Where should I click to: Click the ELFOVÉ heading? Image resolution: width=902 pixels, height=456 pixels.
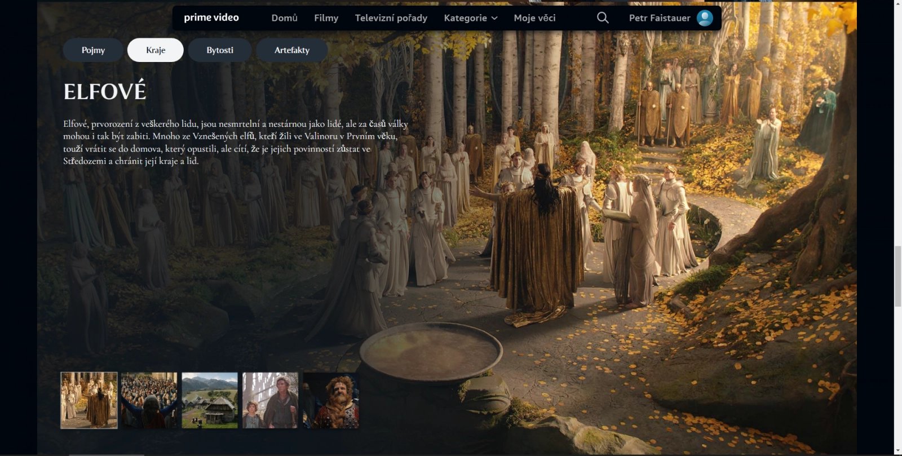105,91
